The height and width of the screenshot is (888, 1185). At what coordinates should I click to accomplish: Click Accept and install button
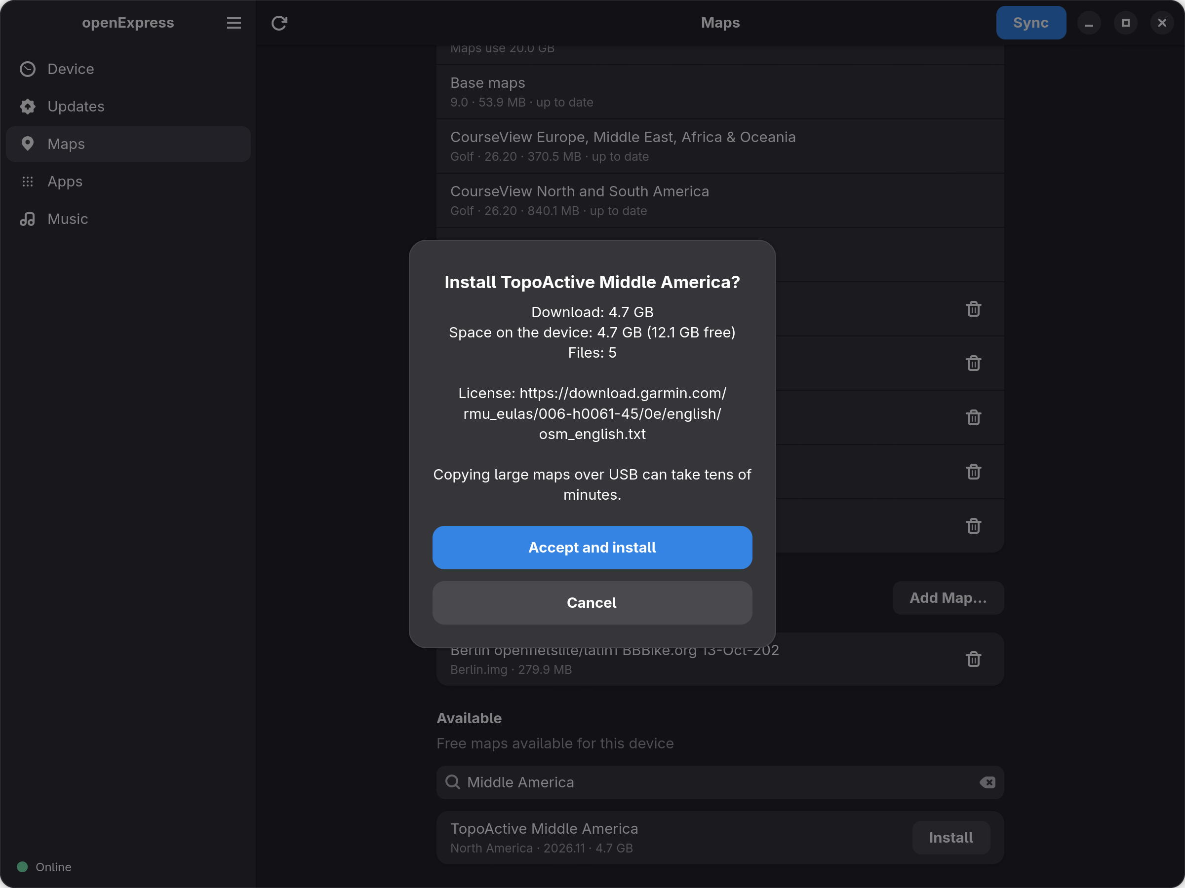pos(592,547)
